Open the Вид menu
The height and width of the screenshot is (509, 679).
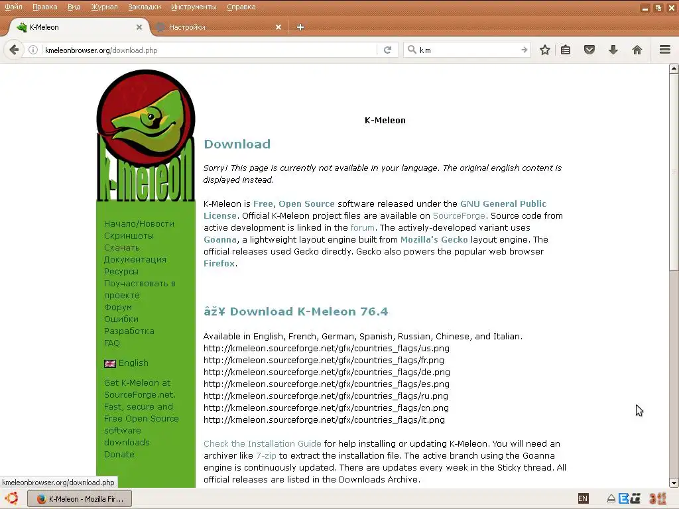point(74,7)
